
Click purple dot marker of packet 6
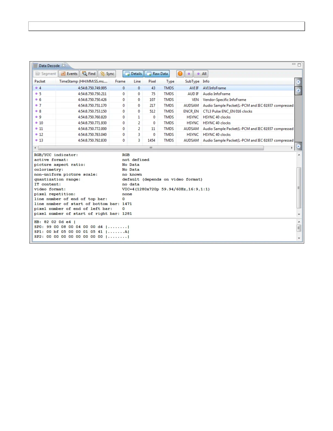click(x=36, y=100)
